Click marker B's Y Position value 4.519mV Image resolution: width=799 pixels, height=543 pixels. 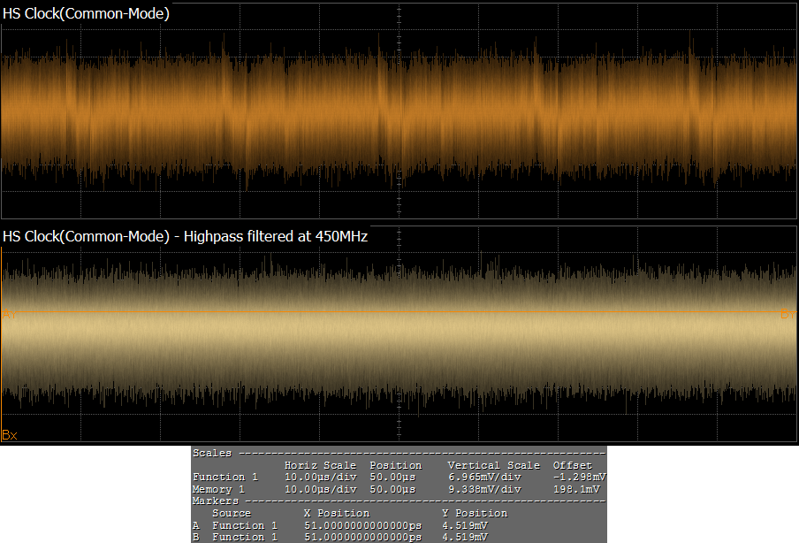point(464,537)
